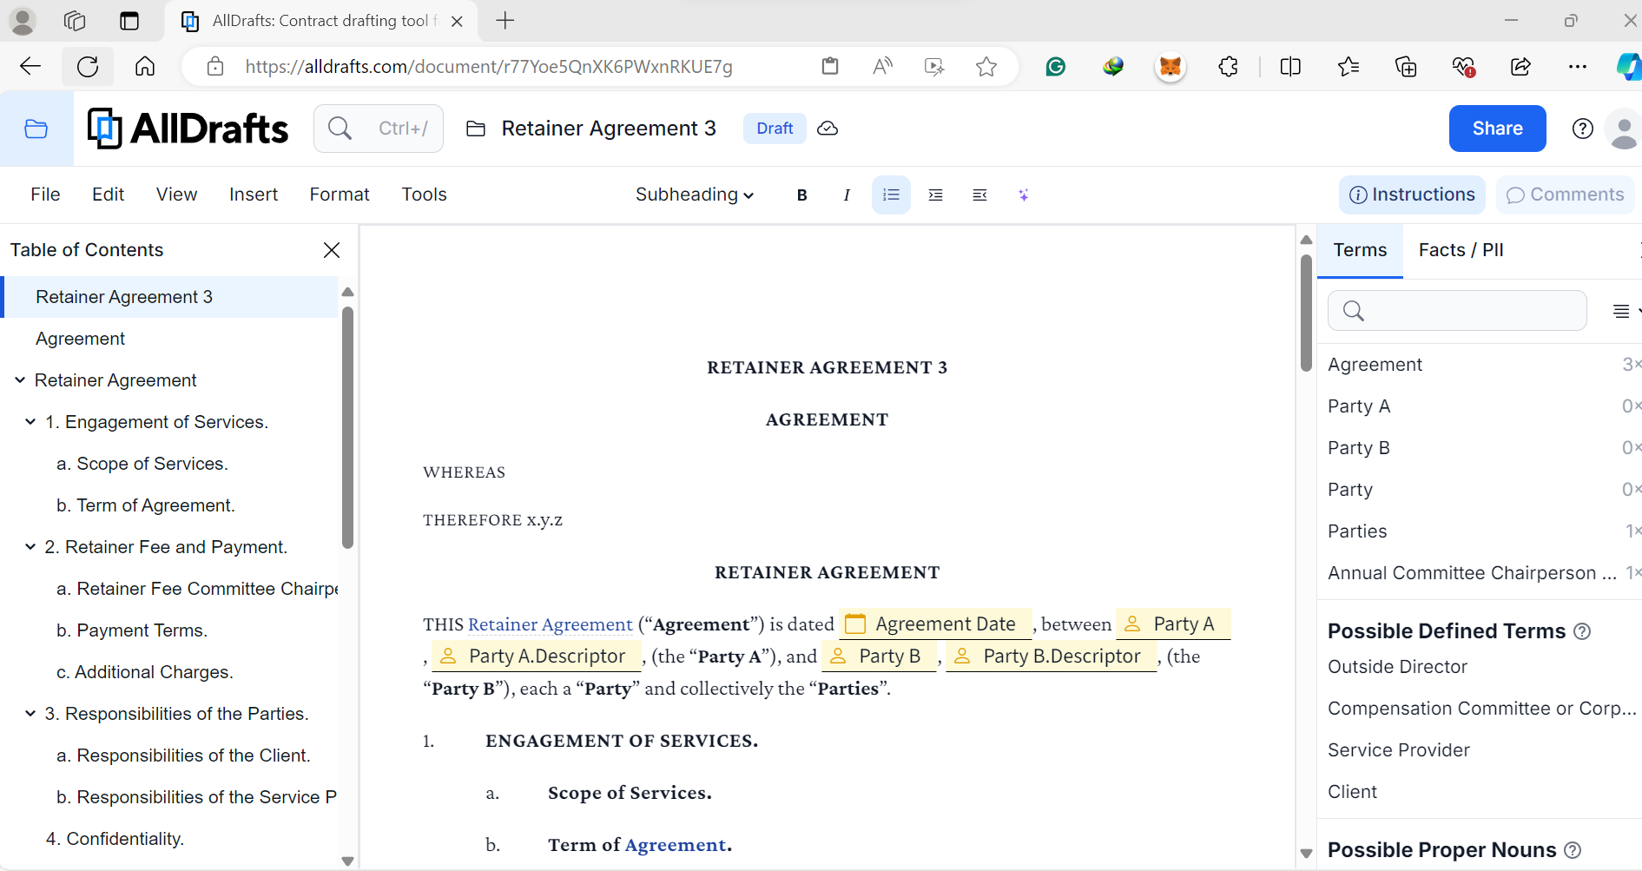Refresh the browser page

click(88, 67)
